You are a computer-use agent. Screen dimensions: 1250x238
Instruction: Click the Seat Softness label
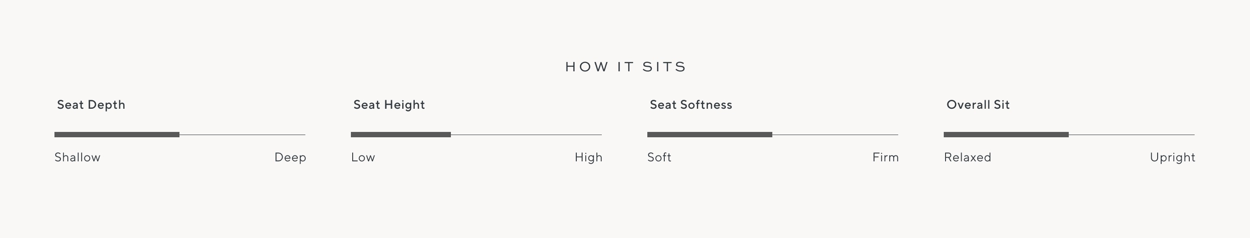click(x=691, y=105)
